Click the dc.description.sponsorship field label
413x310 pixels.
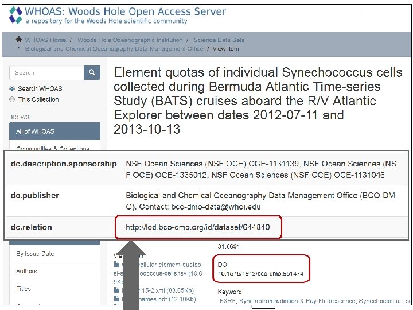(x=64, y=164)
